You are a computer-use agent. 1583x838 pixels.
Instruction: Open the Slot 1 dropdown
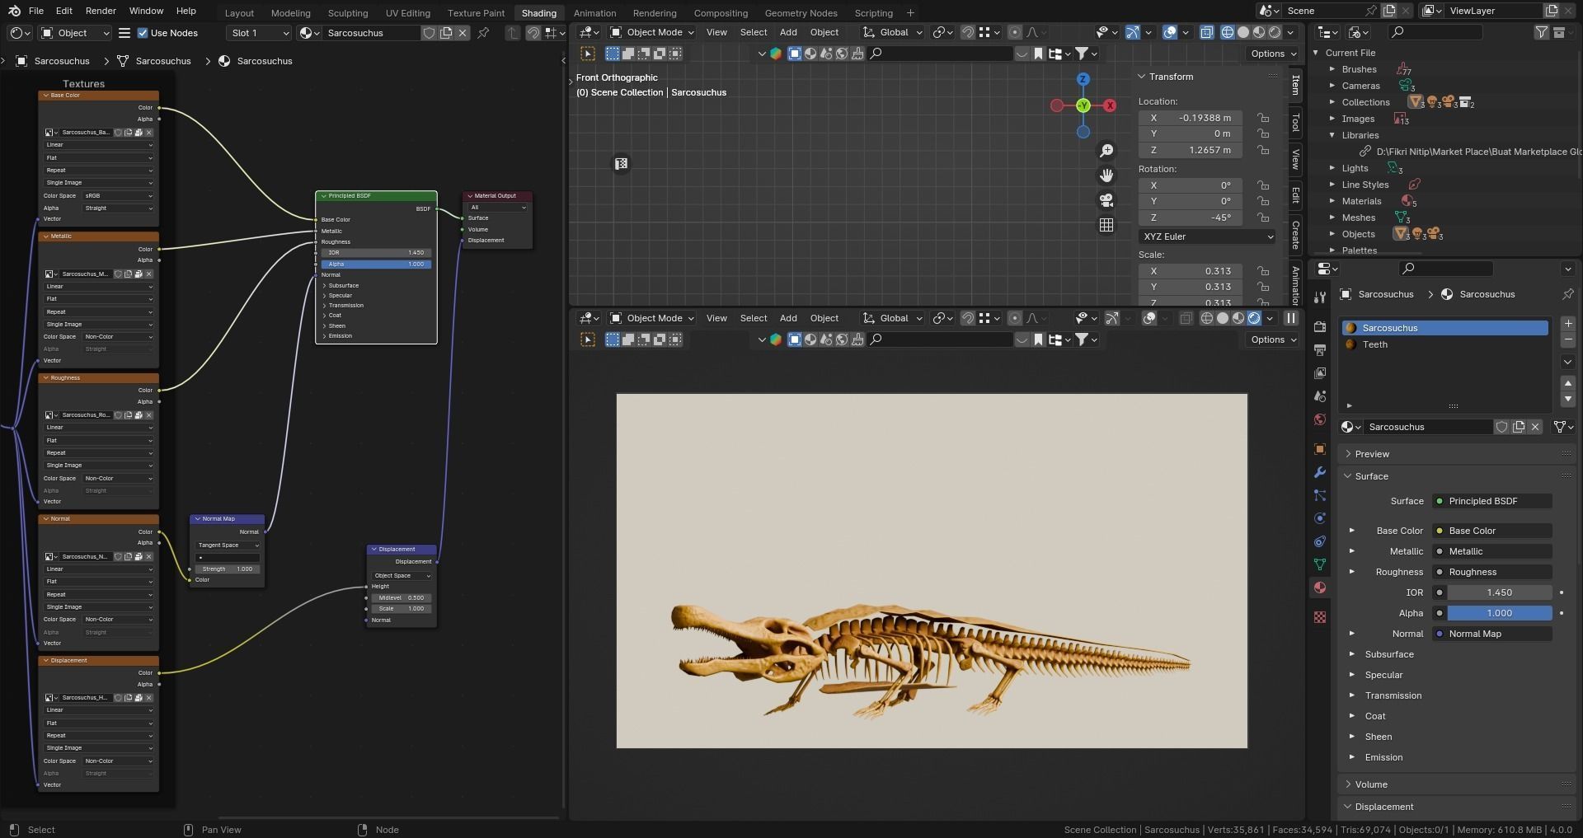[259, 33]
